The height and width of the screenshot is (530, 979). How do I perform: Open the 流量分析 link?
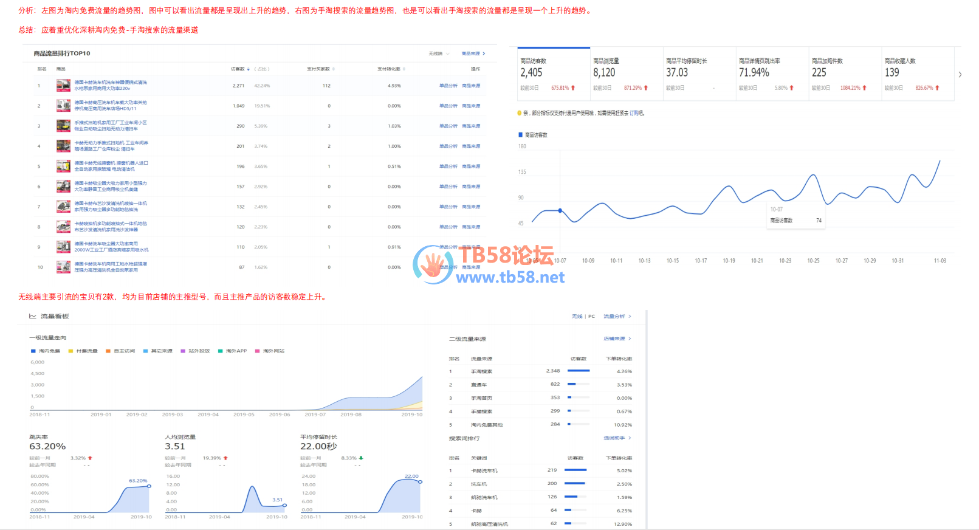617,316
